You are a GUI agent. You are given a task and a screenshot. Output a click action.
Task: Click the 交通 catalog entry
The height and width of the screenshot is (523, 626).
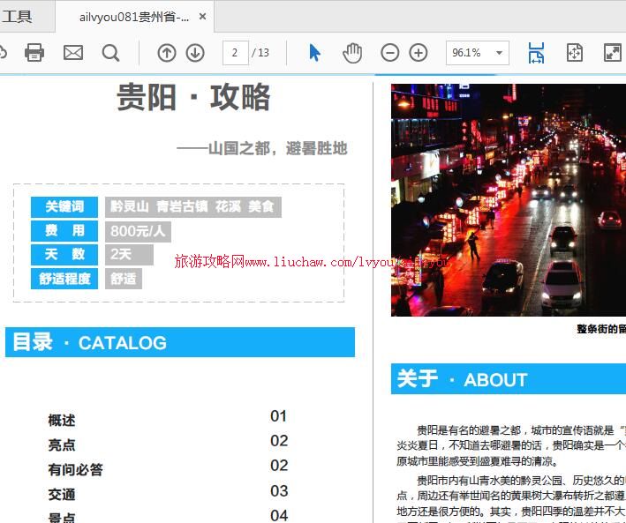(62, 495)
